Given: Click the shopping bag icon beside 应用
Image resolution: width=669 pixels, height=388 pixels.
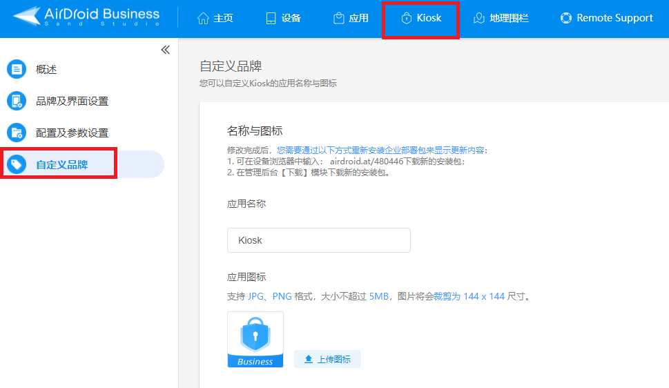Looking at the screenshot, I should pos(339,19).
